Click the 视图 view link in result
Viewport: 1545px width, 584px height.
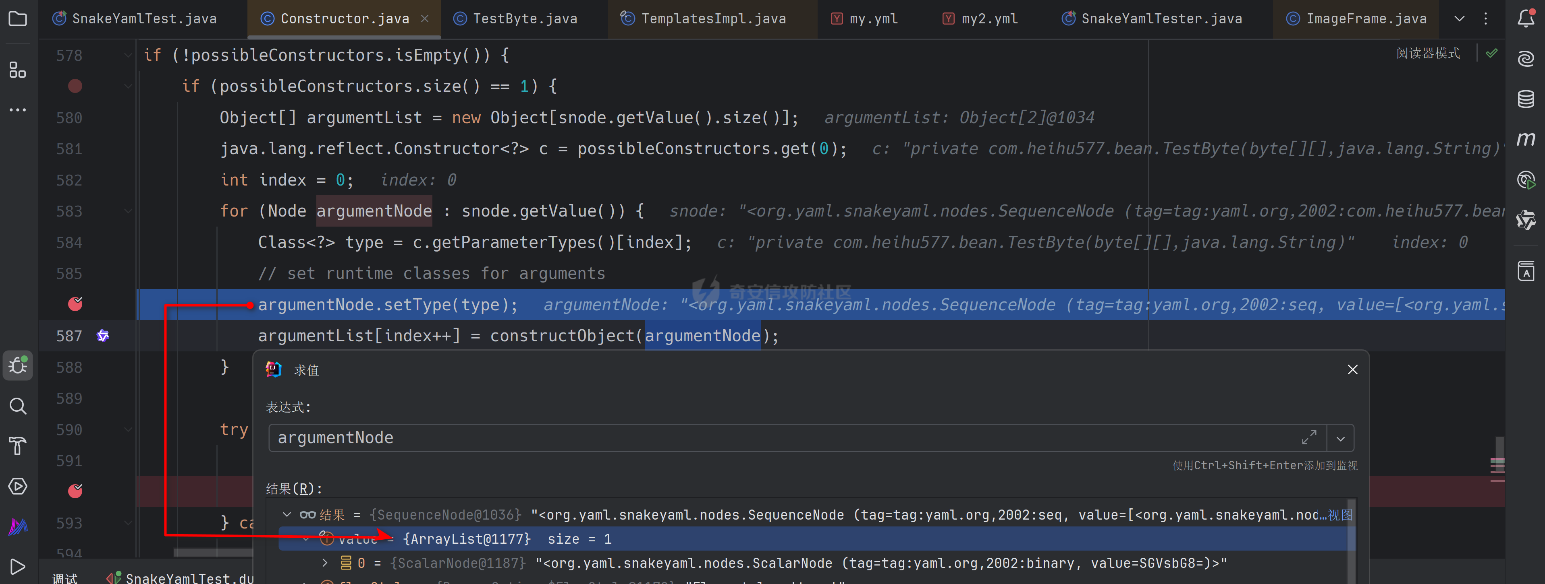coord(1340,514)
